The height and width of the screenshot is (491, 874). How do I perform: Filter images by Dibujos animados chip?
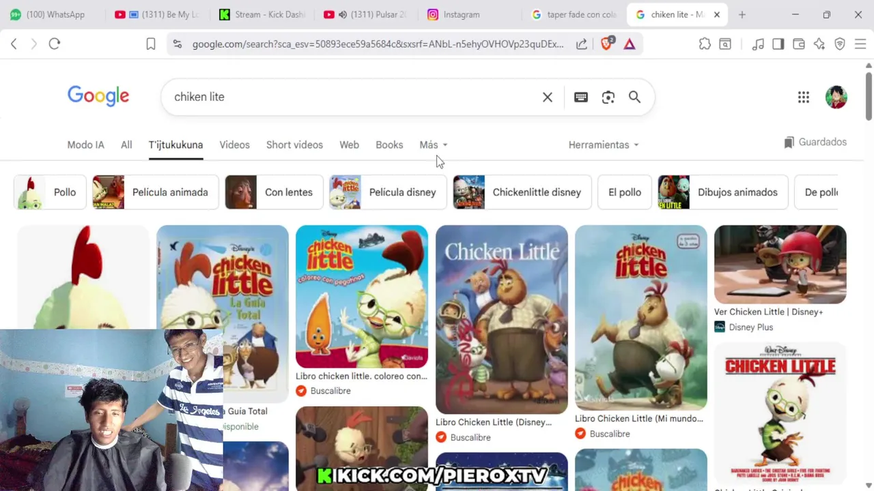(x=723, y=192)
